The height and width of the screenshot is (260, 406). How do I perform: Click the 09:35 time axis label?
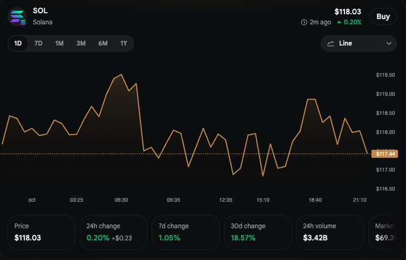[173, 200]
